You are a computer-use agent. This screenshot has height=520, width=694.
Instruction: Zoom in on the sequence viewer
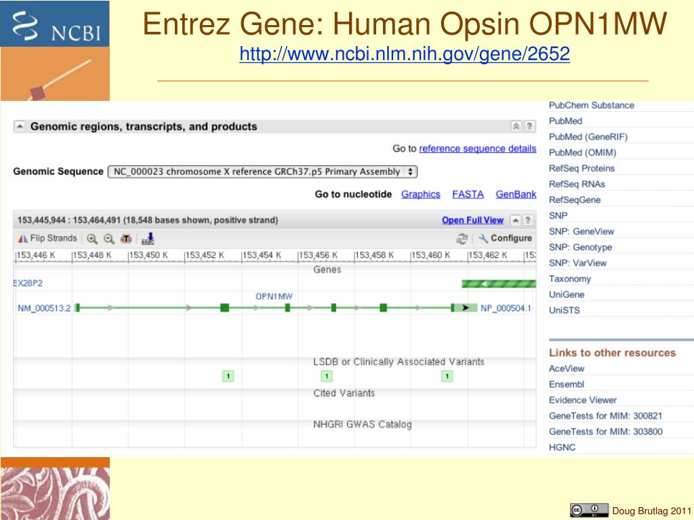coord(92,239)
